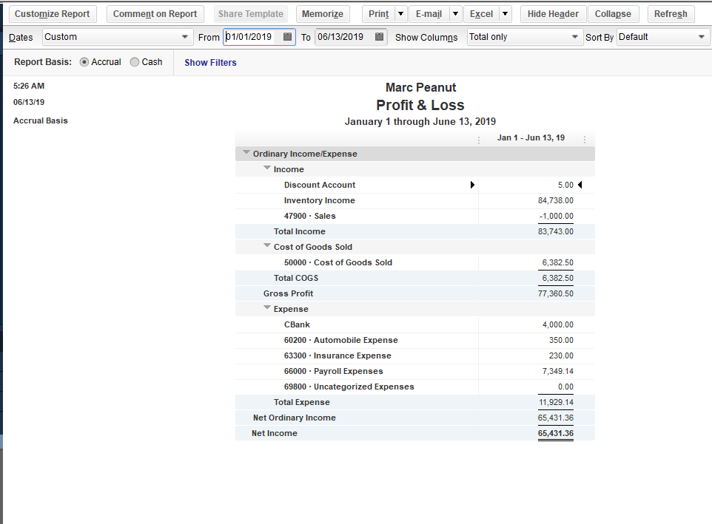Memorize this report
Image resolution: width=712 pixels, height=524 pixels.
tap(323, 14)
